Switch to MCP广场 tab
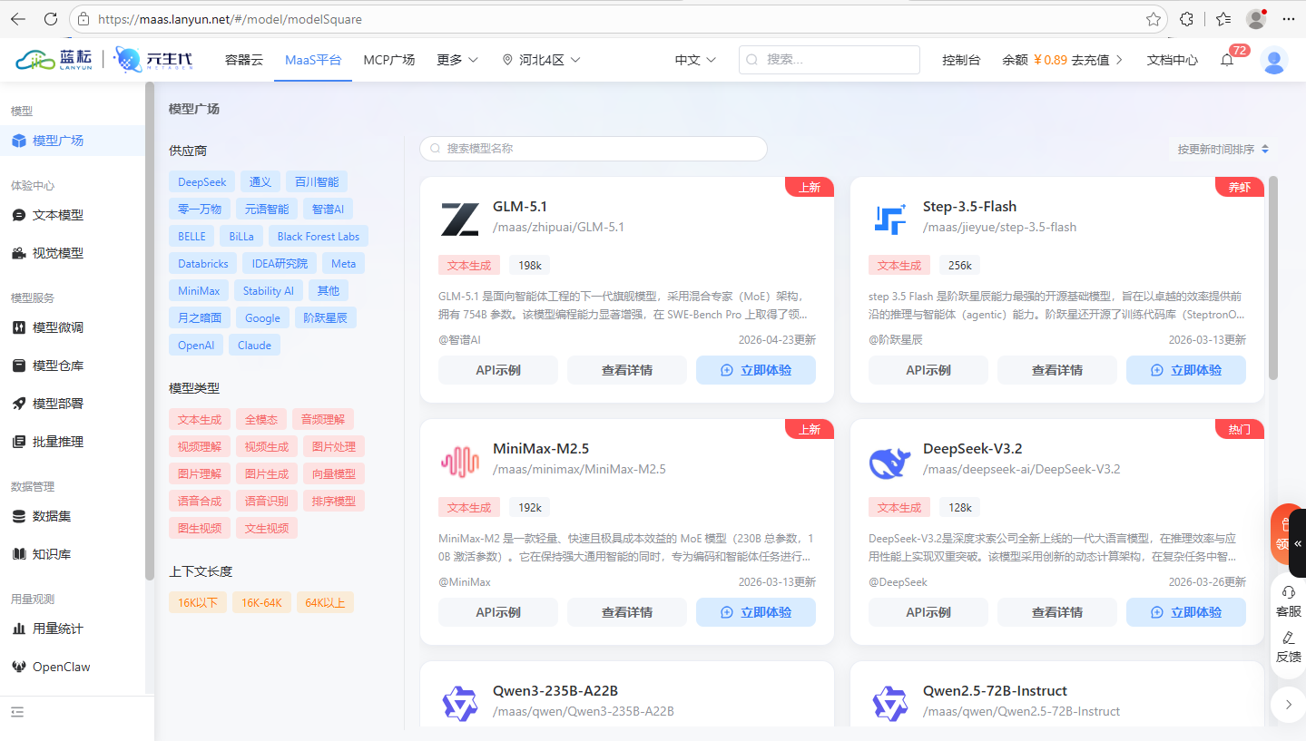 point(389,60)
